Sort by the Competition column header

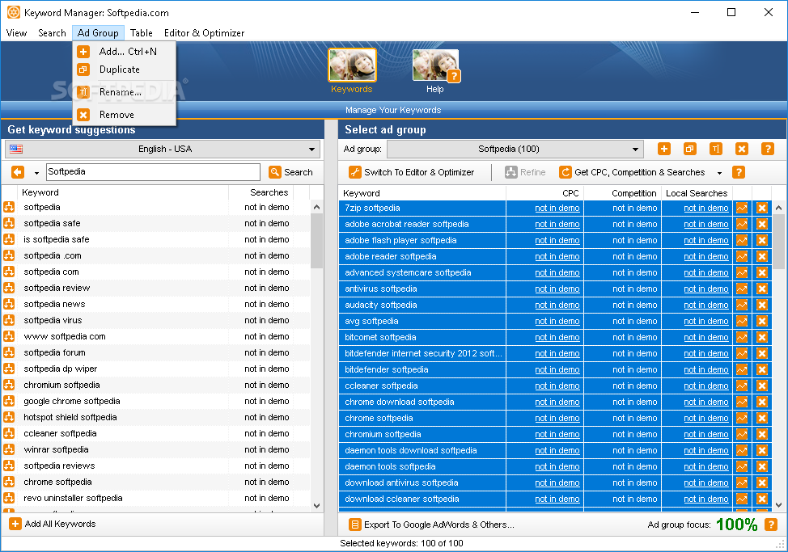click(622, 193)
